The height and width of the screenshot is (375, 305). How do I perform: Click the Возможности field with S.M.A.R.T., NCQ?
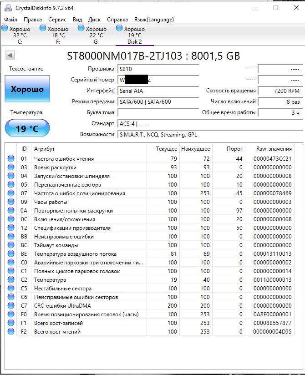pyautogui.click(x=210, y=135)
